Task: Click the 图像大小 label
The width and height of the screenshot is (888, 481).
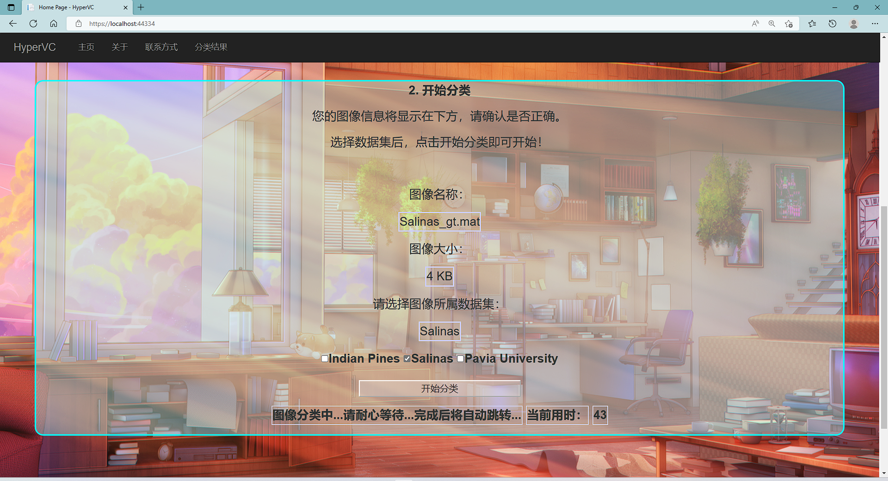Action: [436, 249]
